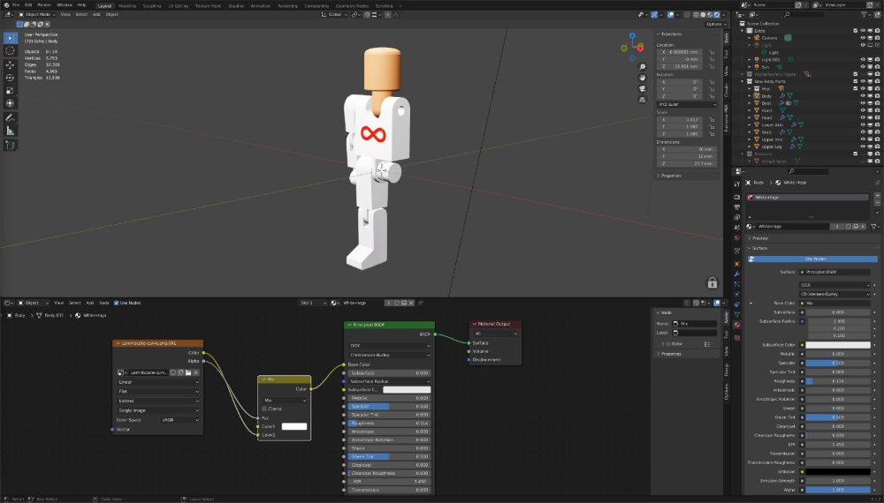Activate the Rotate tool
The width and height of the screenshot is (884, 503).
pyautogui.click(x=10, y=78)
